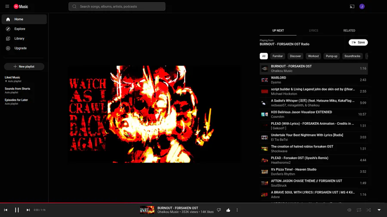Create a New playlist
387x217 pixels.
click(24, 66)
